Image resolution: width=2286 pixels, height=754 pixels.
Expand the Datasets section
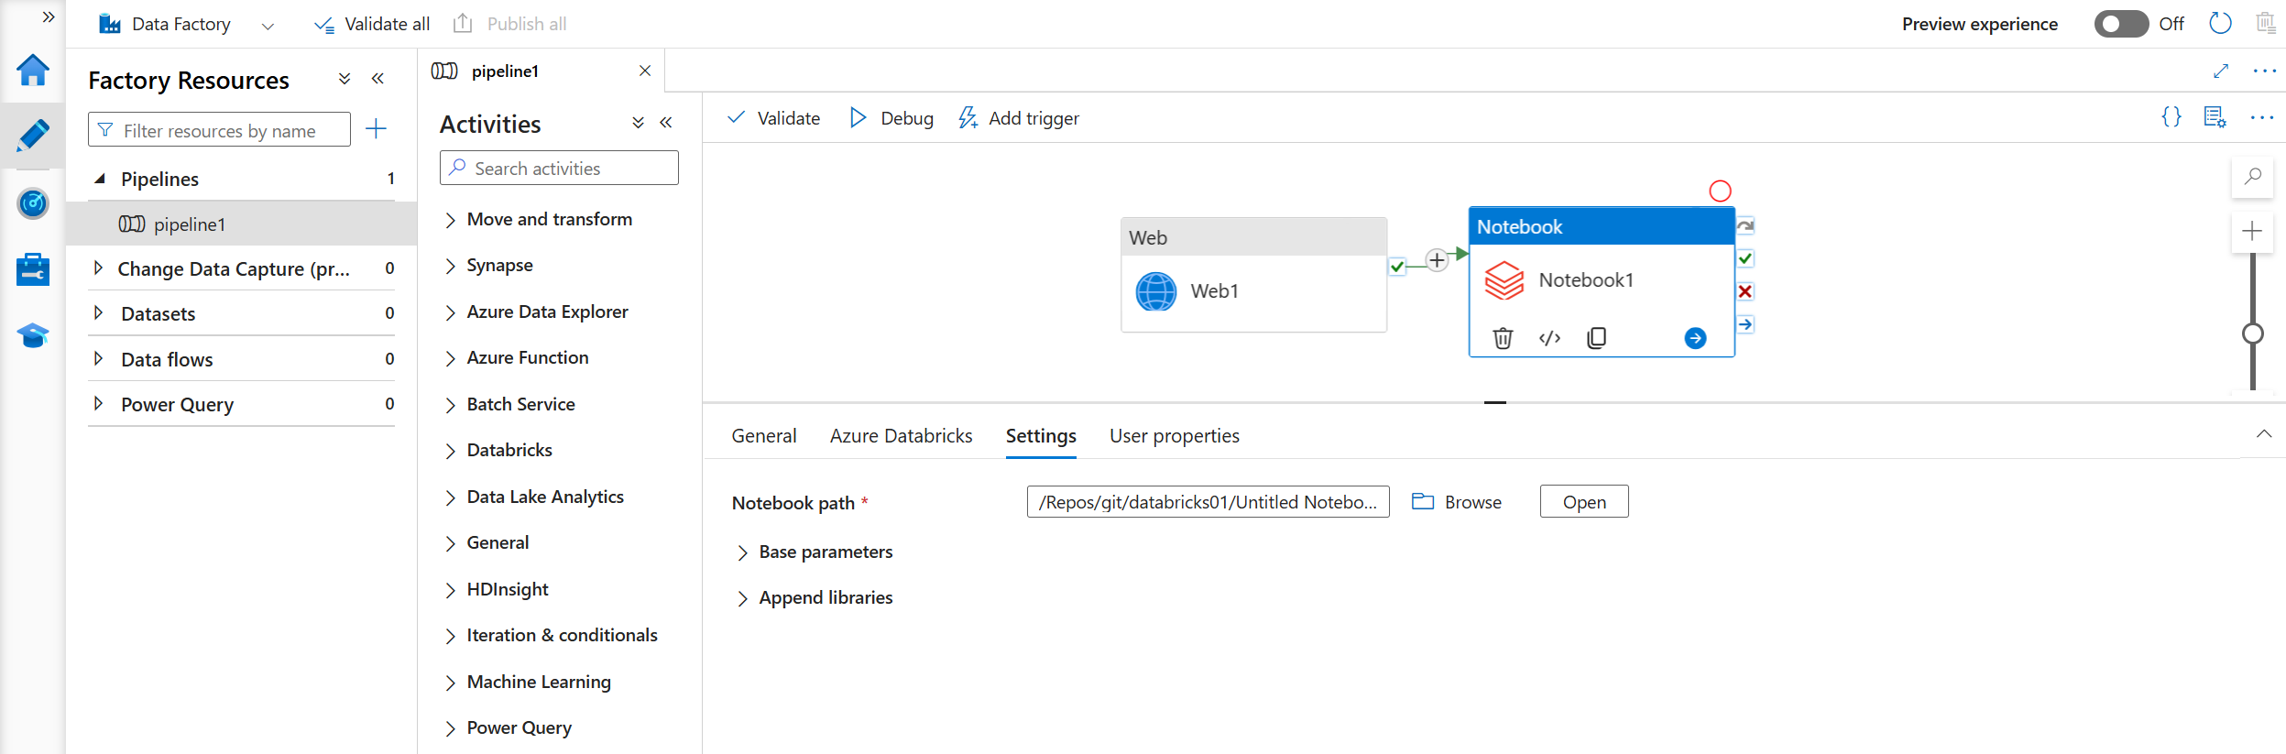99,313
